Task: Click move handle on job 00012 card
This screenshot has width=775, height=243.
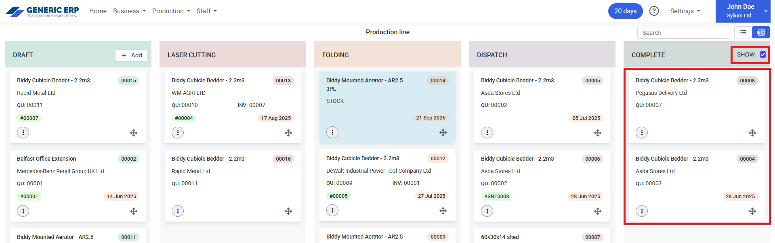Action: point(443,211)
